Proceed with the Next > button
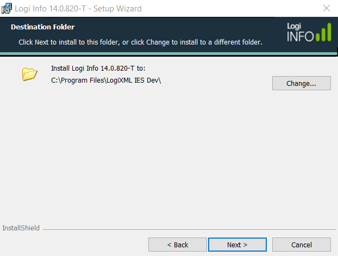The height and width of the screenshot is (256, 338). coord(237,245)
